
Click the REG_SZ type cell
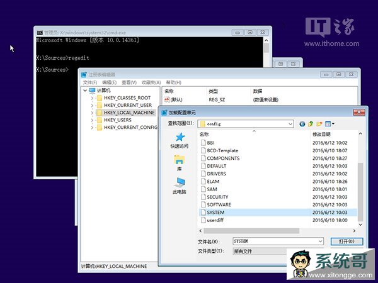(217, 99)
